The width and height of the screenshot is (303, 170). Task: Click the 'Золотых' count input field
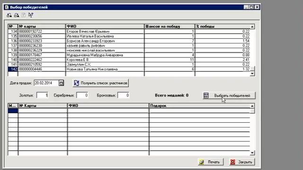42,95
